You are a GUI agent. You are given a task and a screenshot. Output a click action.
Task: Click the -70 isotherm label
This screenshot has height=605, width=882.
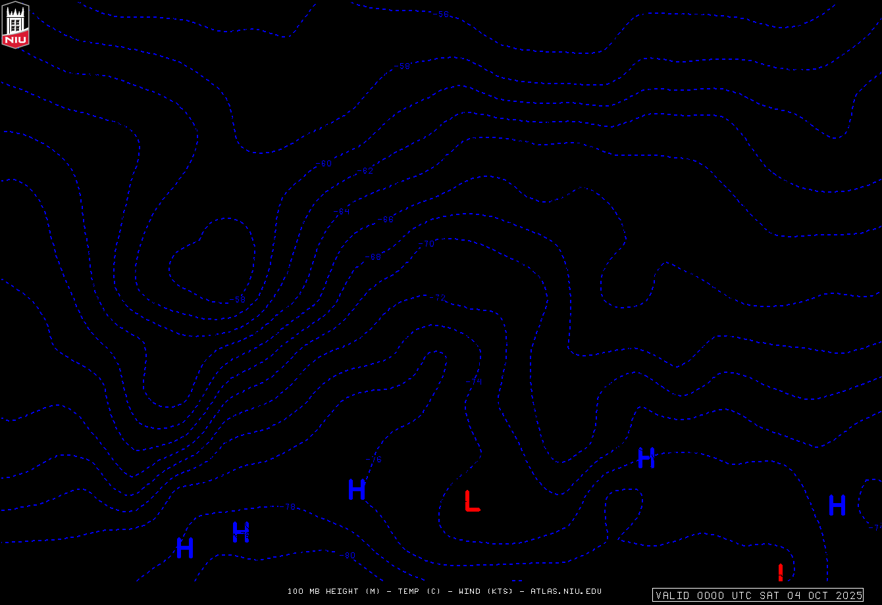[427, 244]
